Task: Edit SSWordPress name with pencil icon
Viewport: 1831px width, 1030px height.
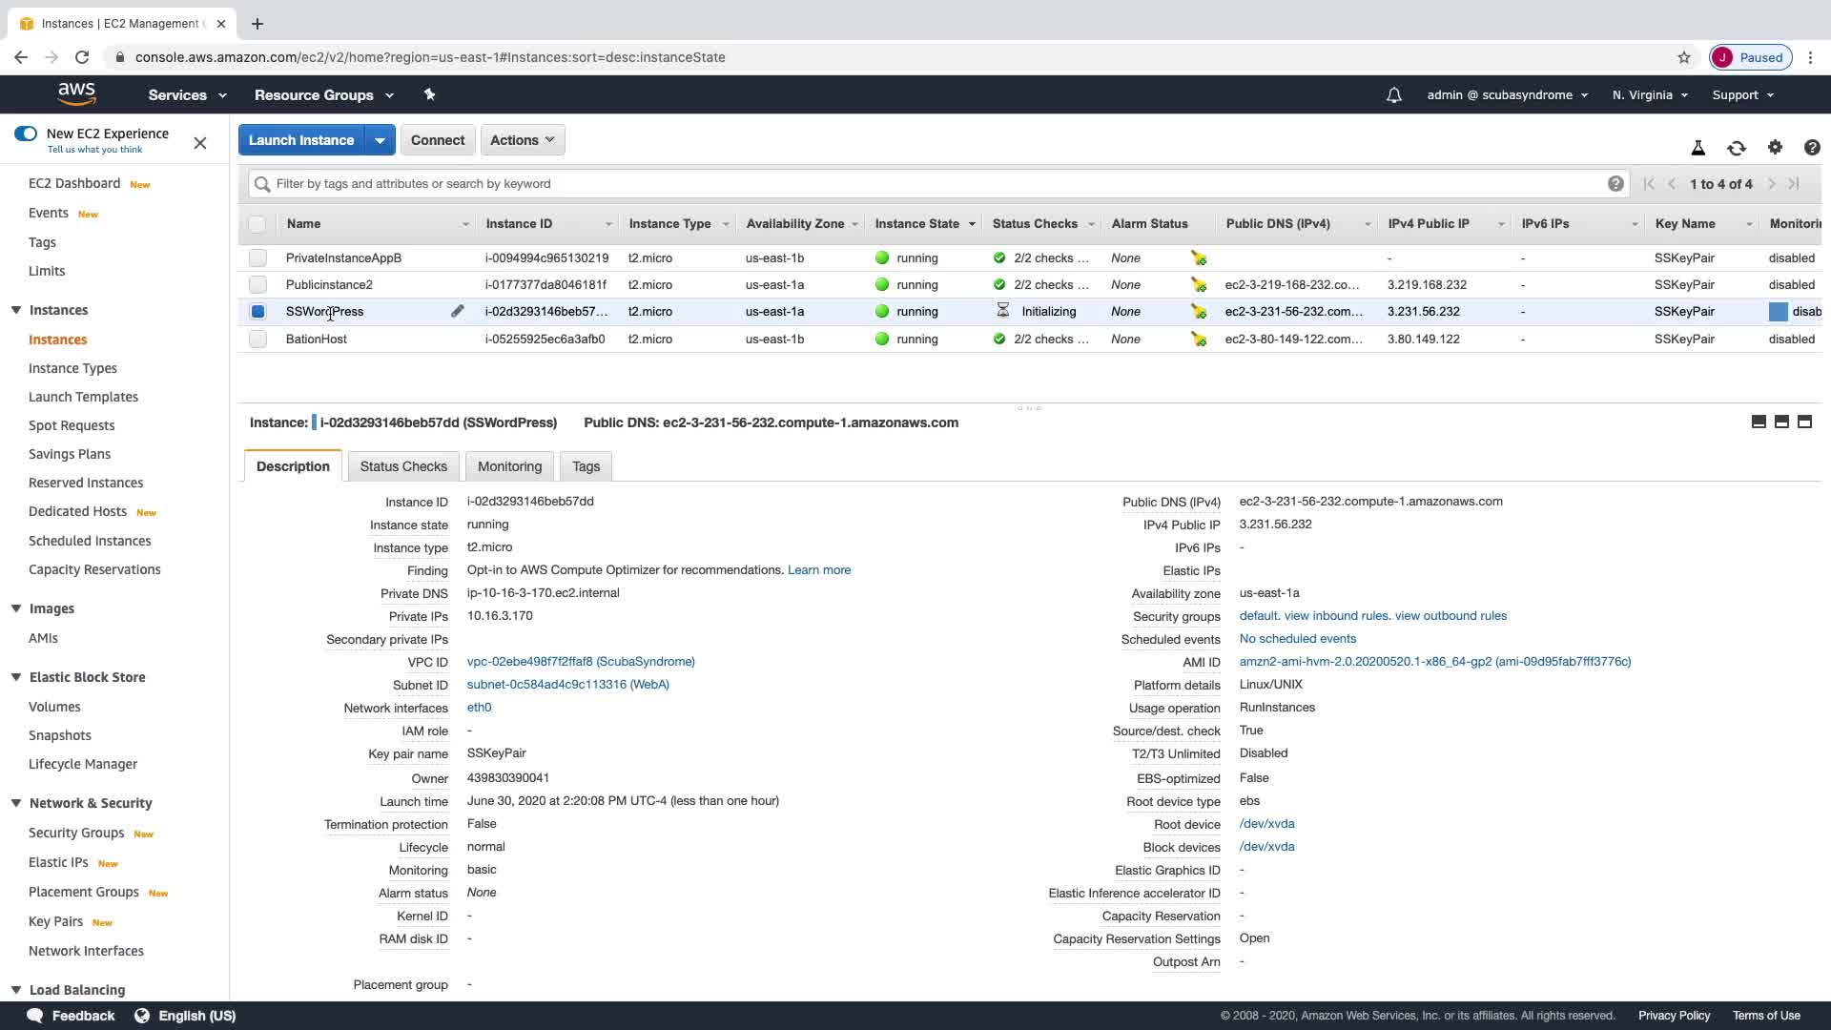Action: (x=458, y=311)
